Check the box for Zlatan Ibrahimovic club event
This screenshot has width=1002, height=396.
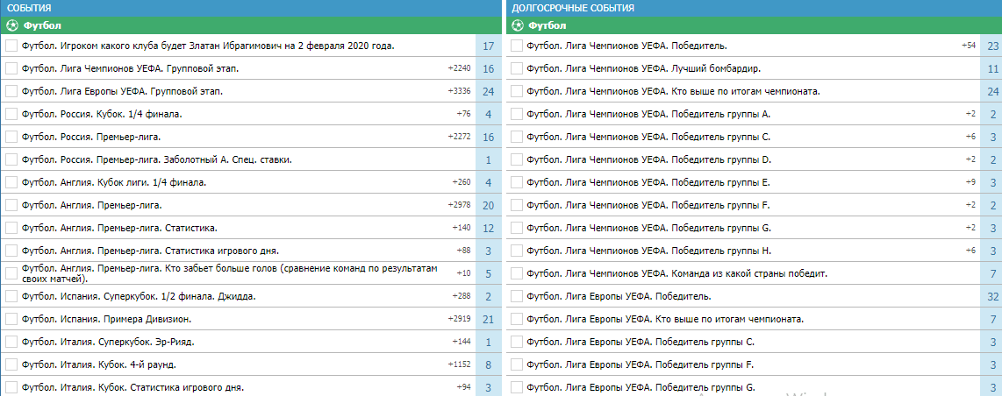[x=11, y=46]
